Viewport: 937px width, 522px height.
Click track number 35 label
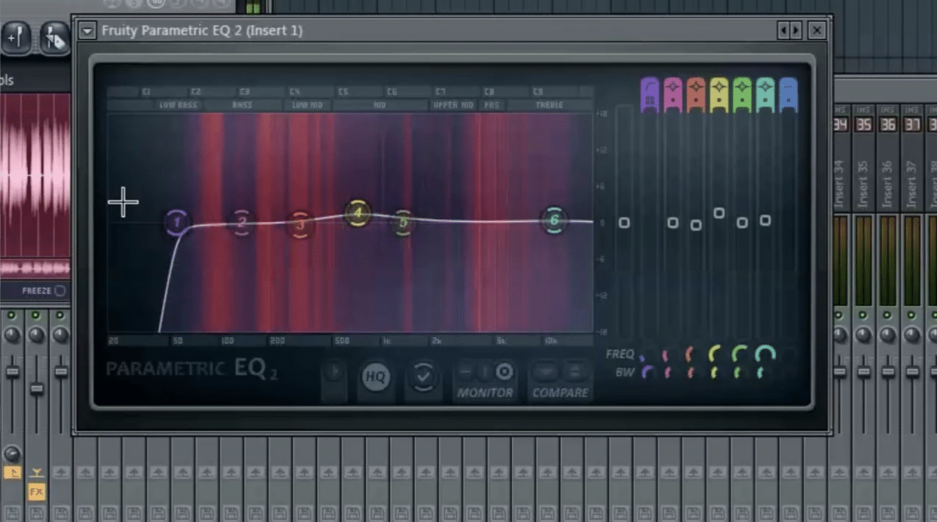pos(864,125)
